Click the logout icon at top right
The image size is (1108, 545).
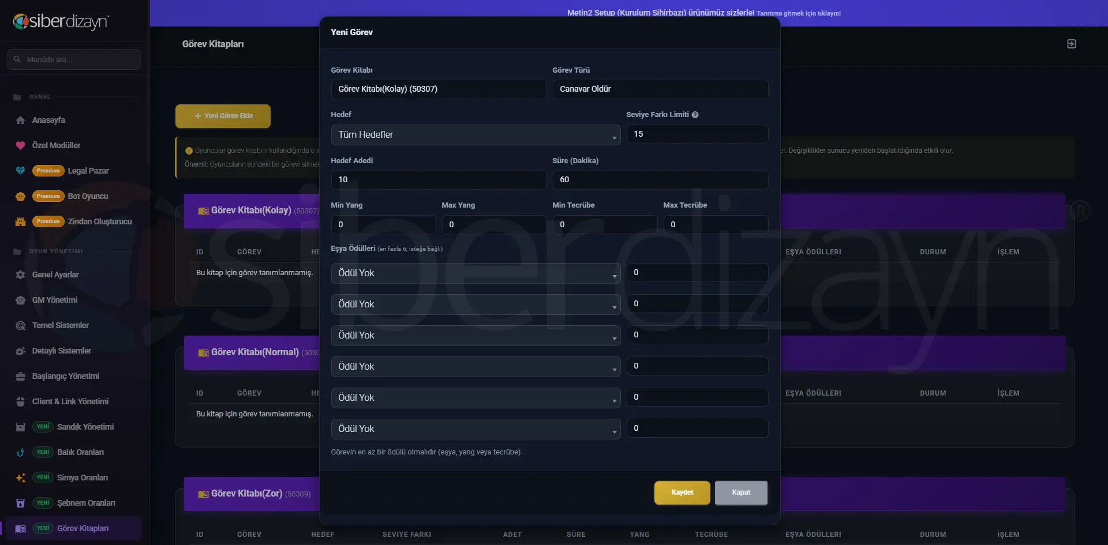coord(1071,44)
